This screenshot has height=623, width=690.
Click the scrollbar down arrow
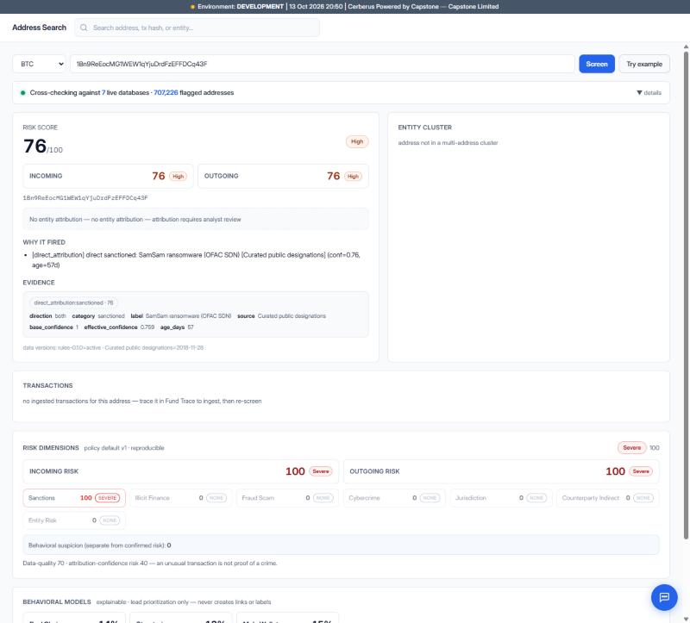click(x=686, y=619)
